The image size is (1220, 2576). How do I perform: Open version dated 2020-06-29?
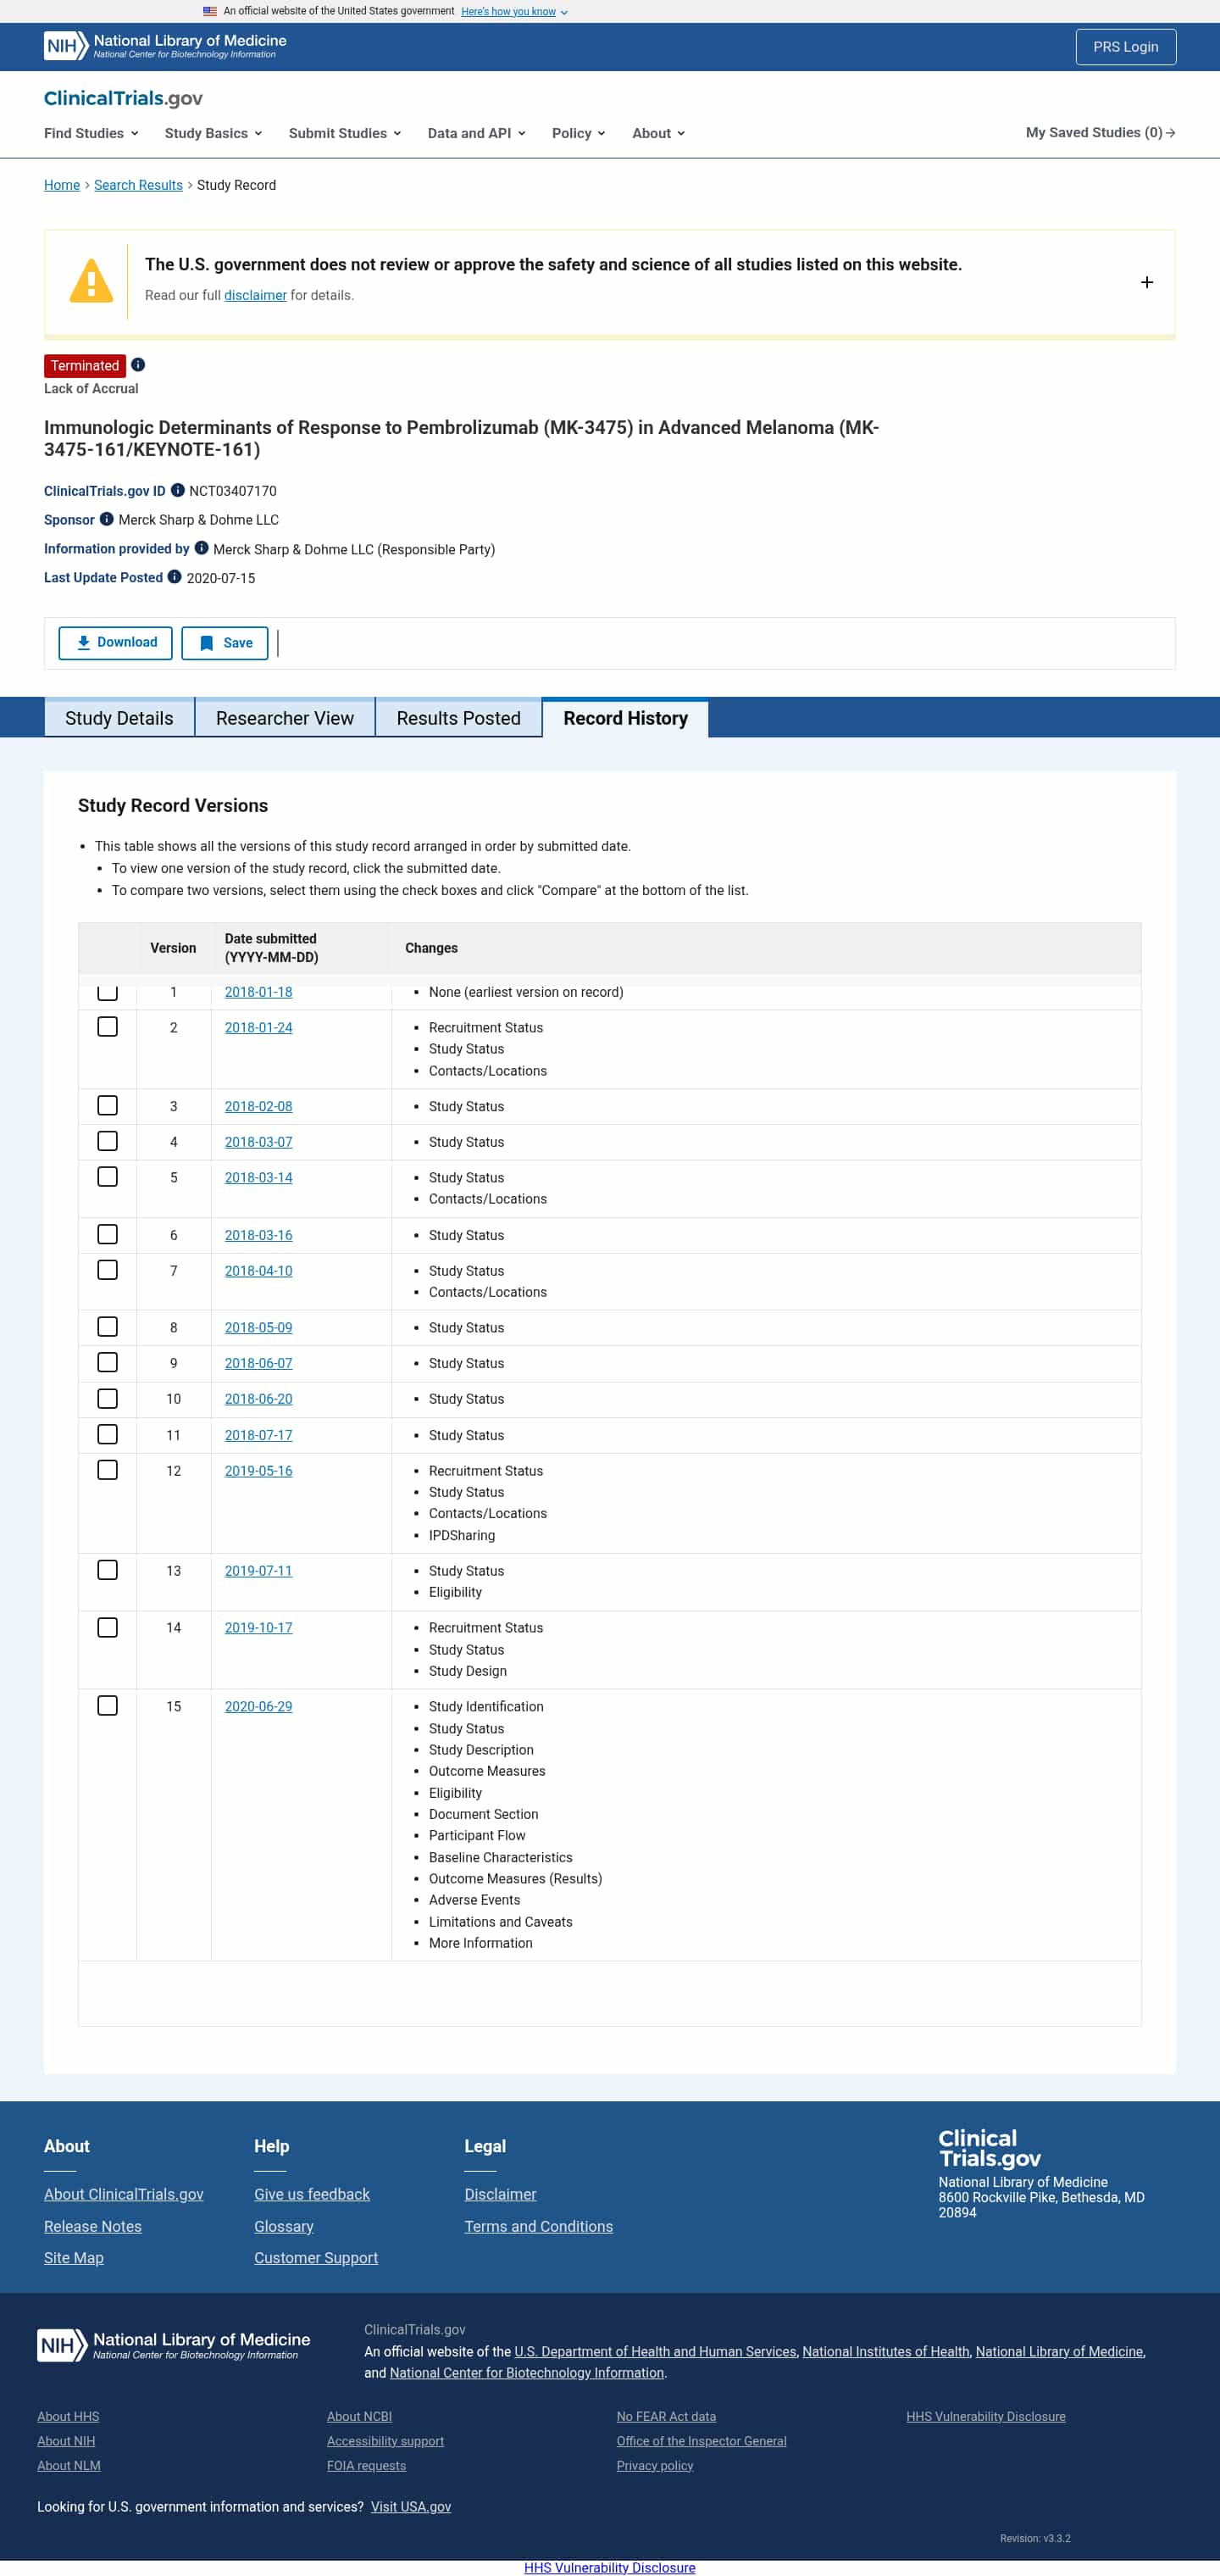(x=258, y=1706)
